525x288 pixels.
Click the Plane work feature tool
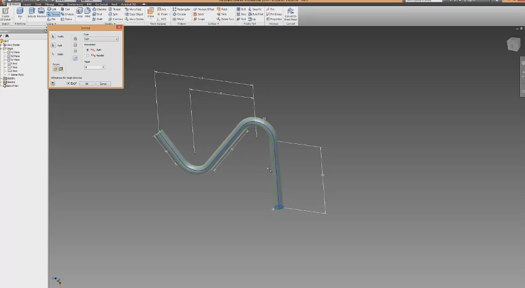151,13
